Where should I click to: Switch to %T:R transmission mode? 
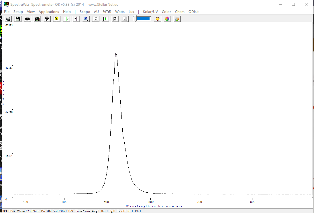point(107,12)
